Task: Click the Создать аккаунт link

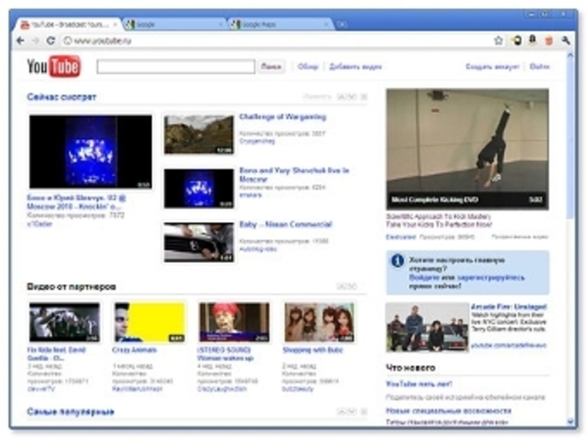Action: tap(492, 66)
